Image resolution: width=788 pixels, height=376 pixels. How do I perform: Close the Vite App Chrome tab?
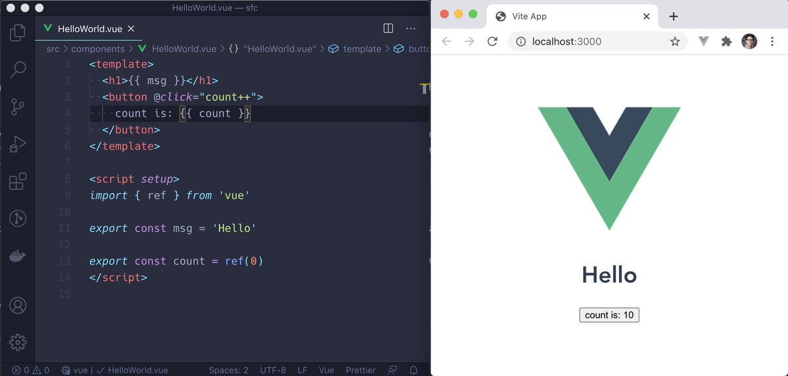pos(646,16)
